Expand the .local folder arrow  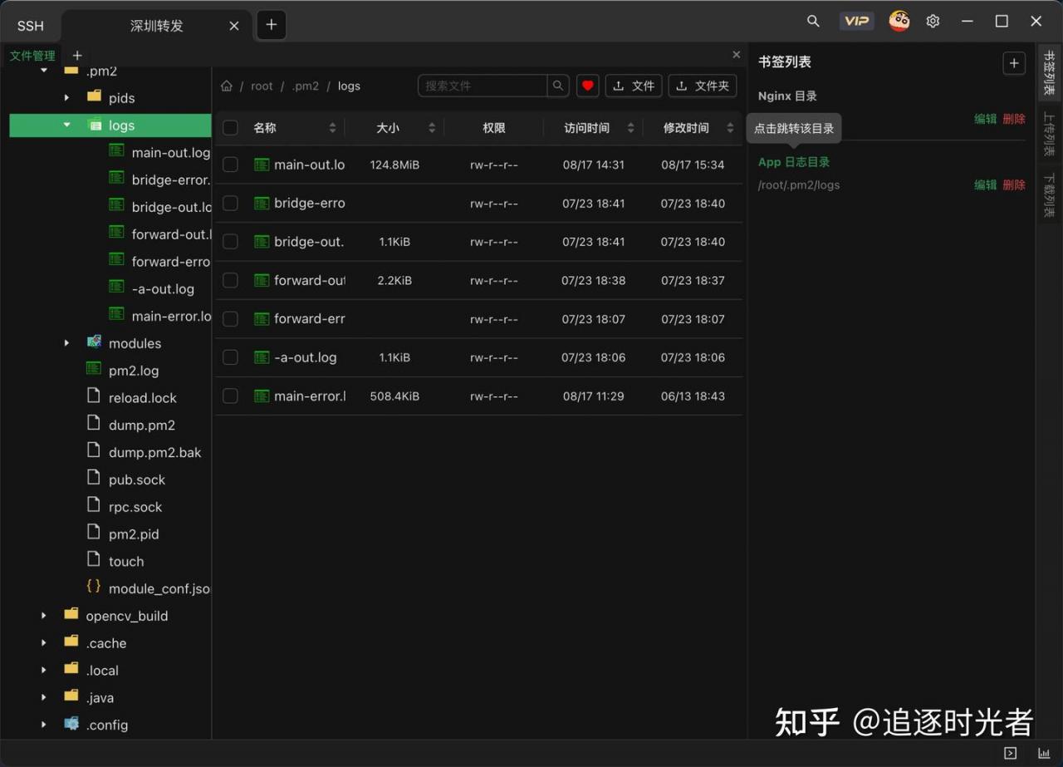(x=44, y=671)
